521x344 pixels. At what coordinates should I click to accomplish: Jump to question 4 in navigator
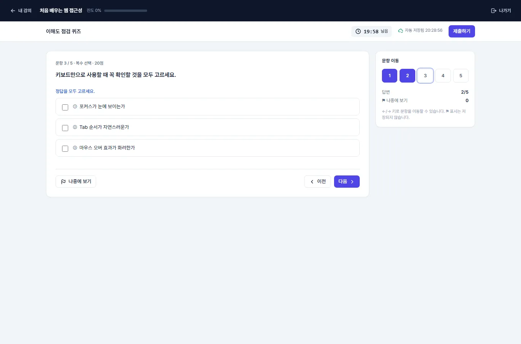click(443, 76)
